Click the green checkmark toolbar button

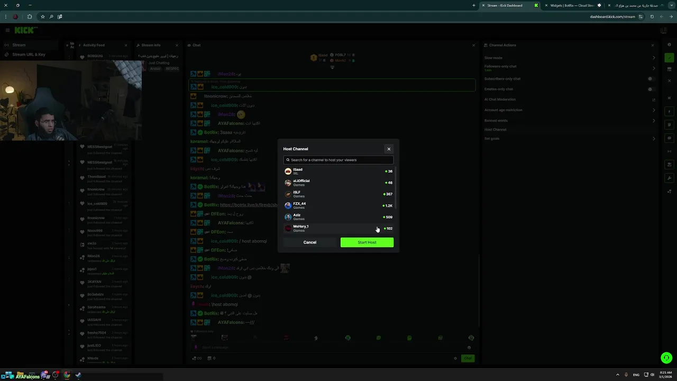coord(670,58)
